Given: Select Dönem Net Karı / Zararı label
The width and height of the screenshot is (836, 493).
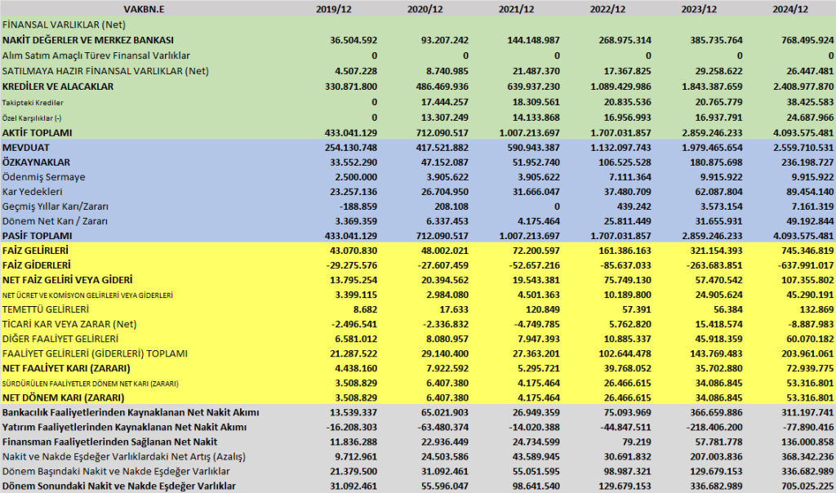Looking at the screenshot, I should click(x=55, y=221).
